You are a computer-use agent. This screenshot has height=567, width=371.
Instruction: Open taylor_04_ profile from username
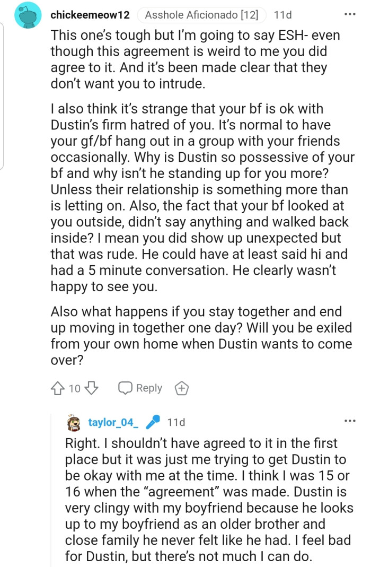[x=113, y=423]
